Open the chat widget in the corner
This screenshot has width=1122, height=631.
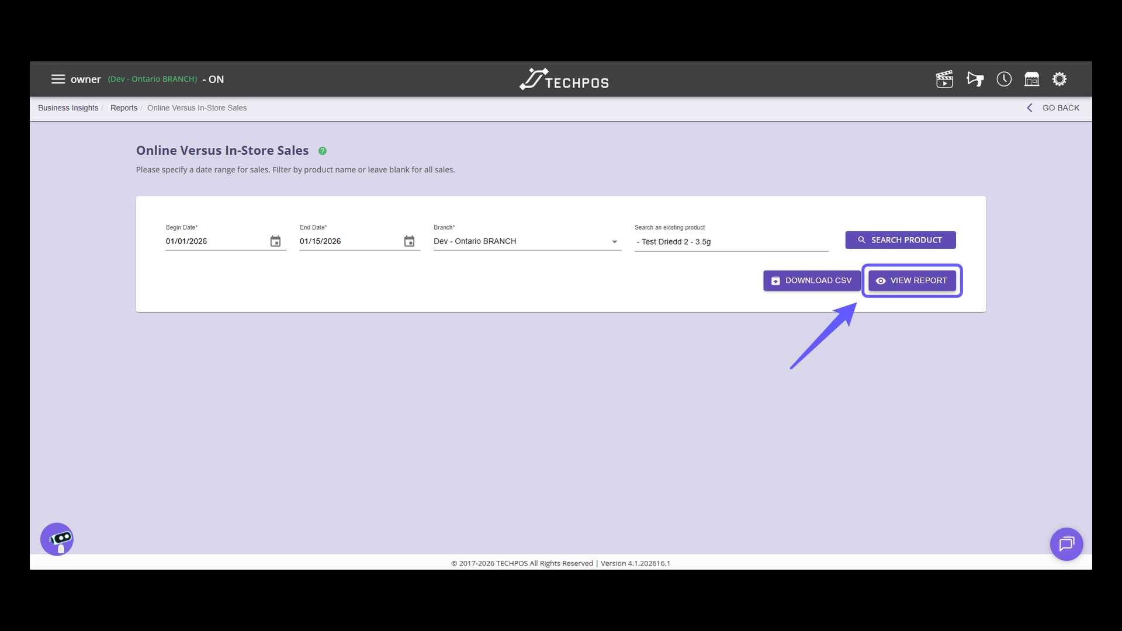click(1066, 544)
